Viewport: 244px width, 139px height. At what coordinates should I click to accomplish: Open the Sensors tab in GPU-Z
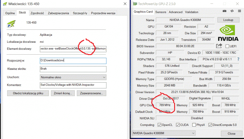(x=161, y=12)
